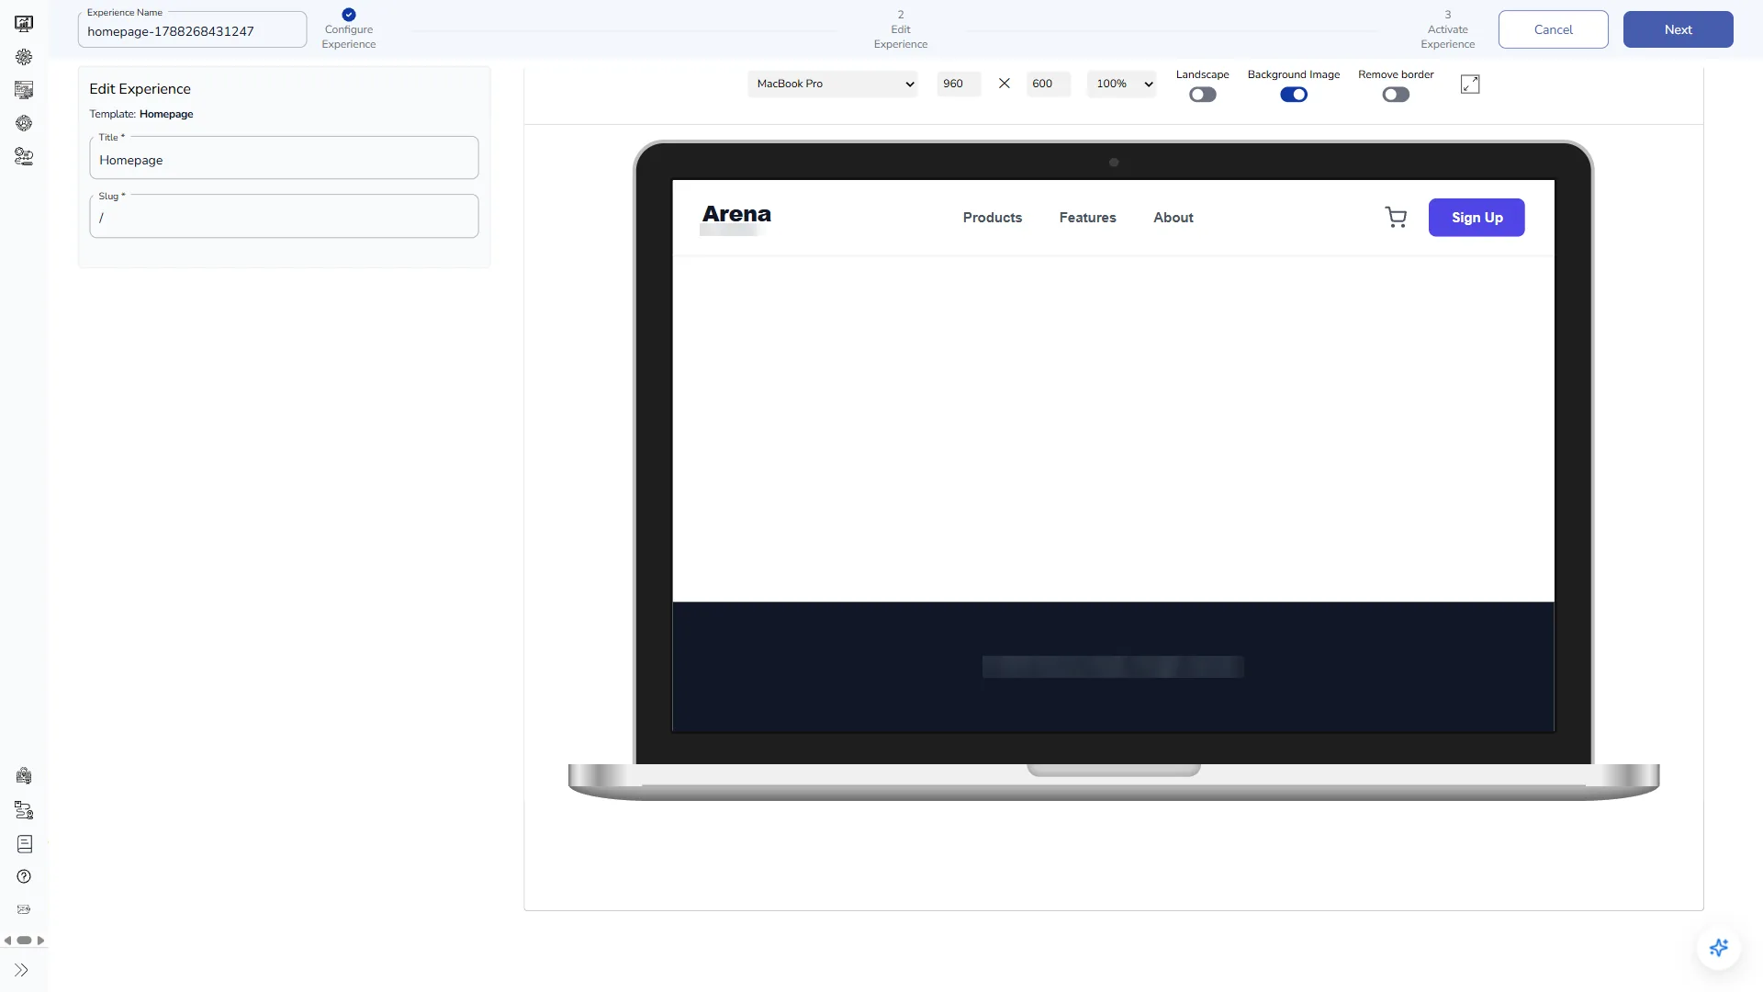This screenshot has width=1763, height=992.
Task: Click the Arena logo in preview
Action: point(736,215)
